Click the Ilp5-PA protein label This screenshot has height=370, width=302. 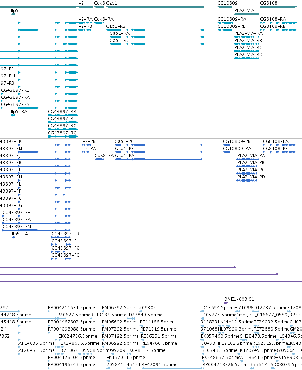(20, 234)
